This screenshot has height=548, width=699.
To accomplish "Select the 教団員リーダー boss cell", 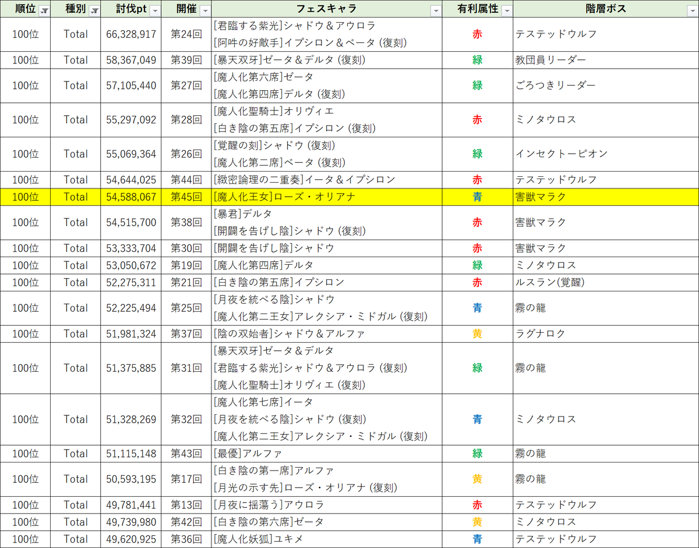I will 606,60.
